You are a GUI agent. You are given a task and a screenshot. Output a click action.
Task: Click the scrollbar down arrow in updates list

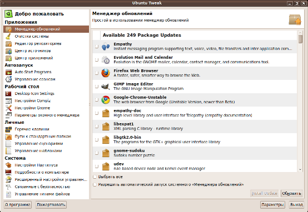click(300, 169)
